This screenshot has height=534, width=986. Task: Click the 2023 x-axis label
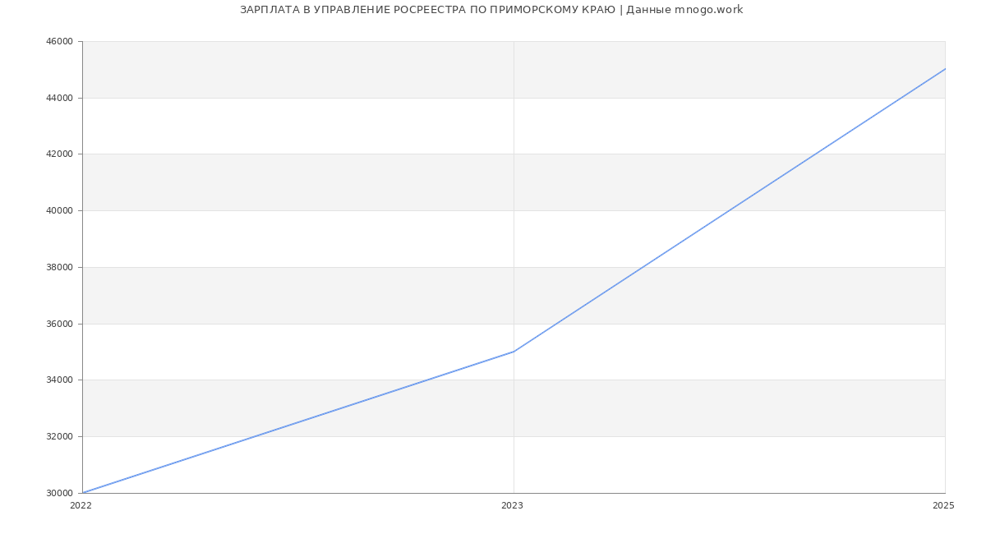[x=512, y=506]
